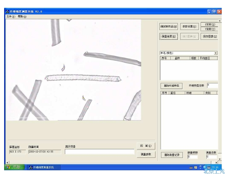Open the 文件 menu
The height and width of the screenshot is (174, 225).
click(x=11, y=16)
